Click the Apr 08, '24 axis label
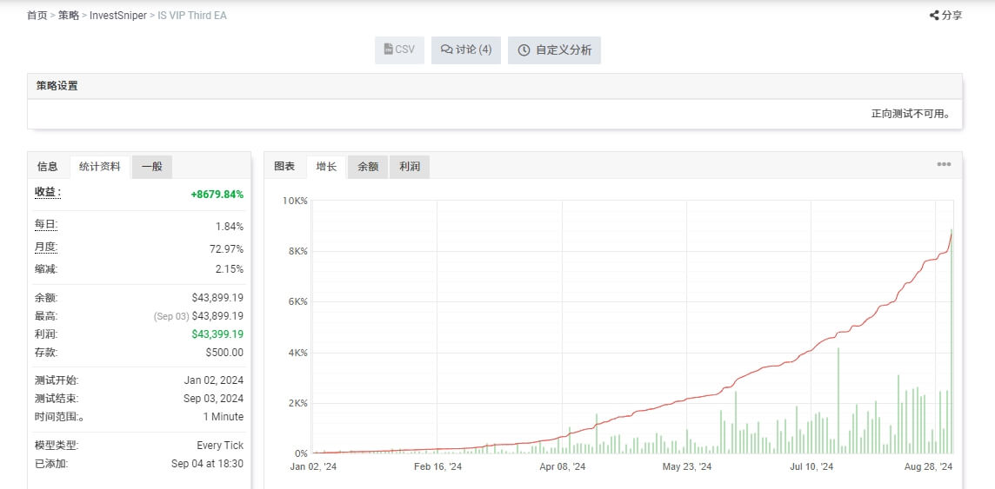The image size is (995, 489). (x=562, y=466)
